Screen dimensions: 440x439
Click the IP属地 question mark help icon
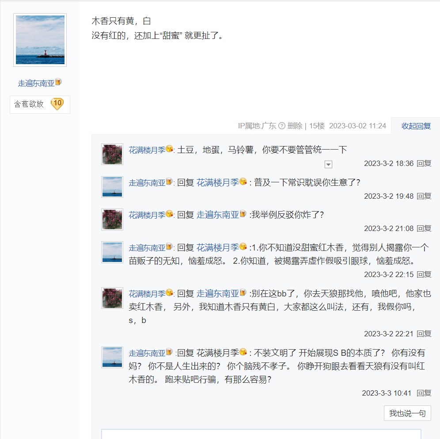[282, 126]
